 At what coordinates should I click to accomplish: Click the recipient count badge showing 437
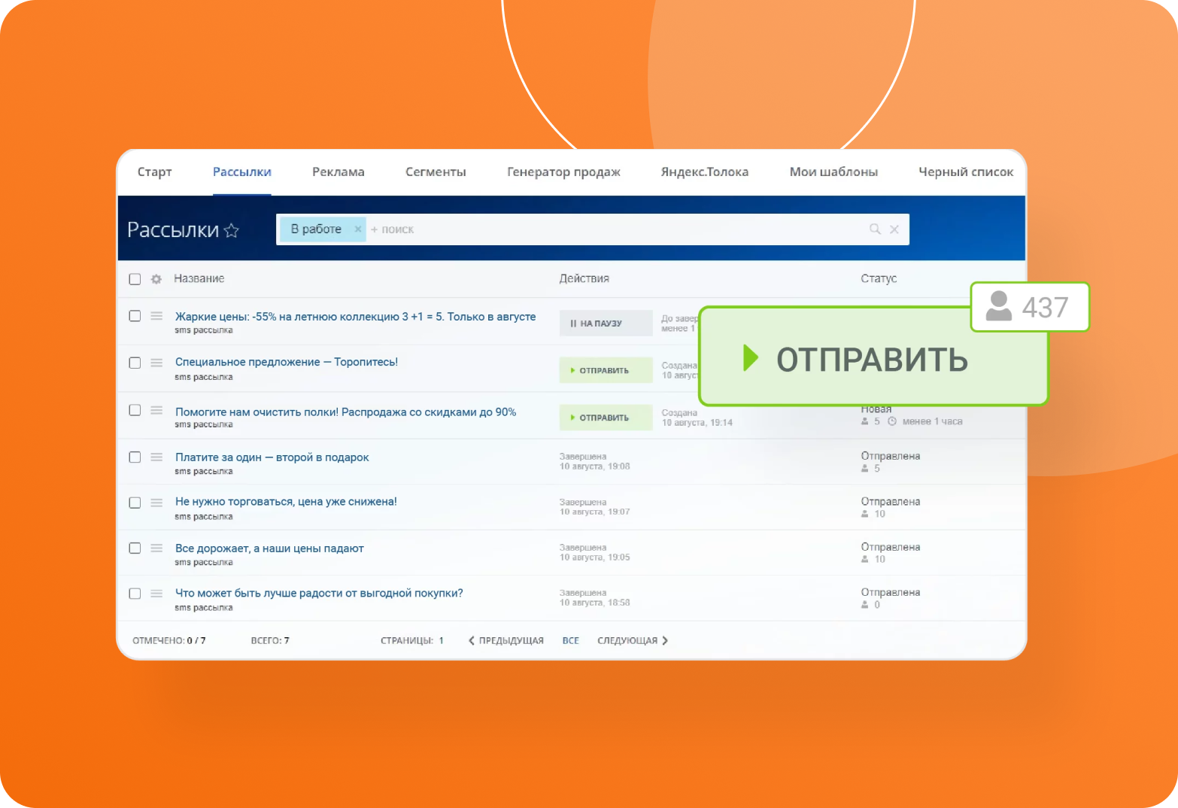[x=1030, y=307]
